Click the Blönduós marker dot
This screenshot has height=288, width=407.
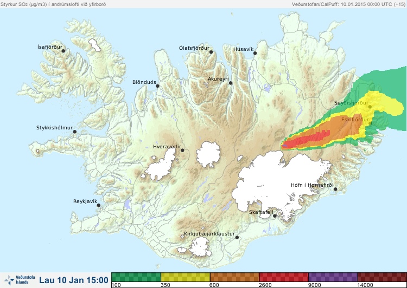(157, 86)
